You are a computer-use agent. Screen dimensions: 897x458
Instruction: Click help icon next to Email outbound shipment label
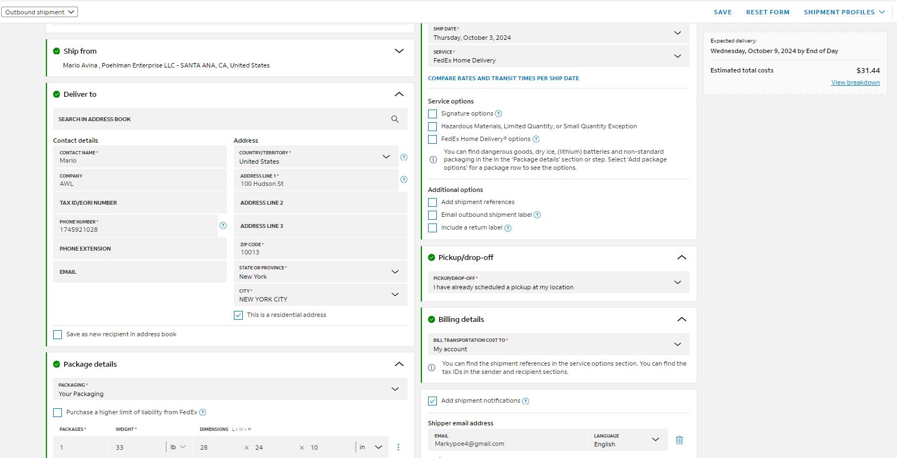pyautogui.click(x=537, y=215)
